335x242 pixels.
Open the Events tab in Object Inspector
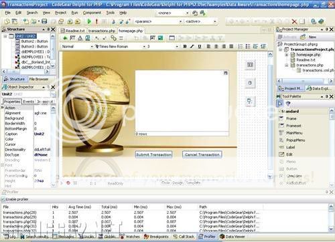(x=29, y=102)
